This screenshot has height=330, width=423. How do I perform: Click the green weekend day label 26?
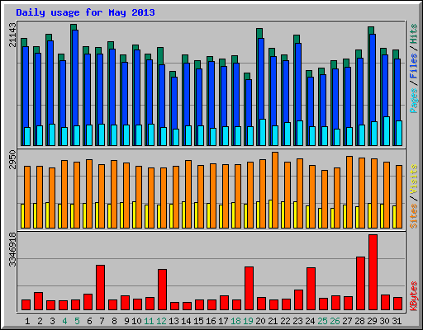[335, 321]
